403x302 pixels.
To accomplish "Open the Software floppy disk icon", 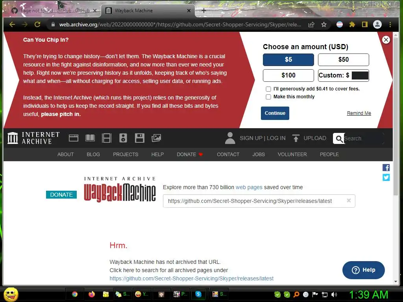I will (140, 138).
